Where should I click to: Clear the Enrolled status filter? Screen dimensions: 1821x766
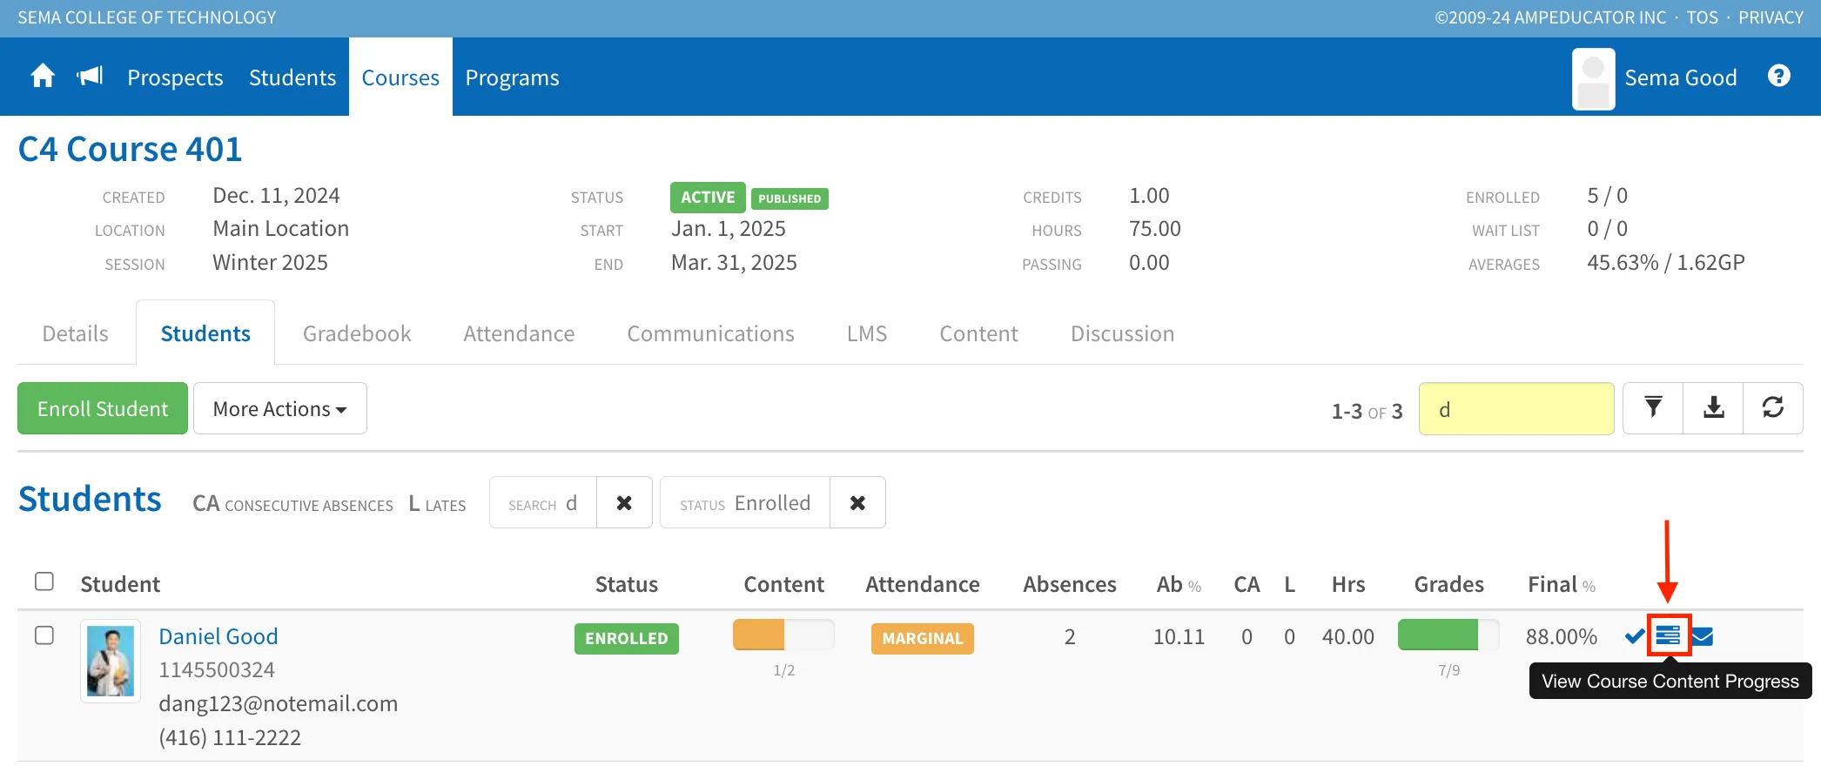[x=857, y=502]
